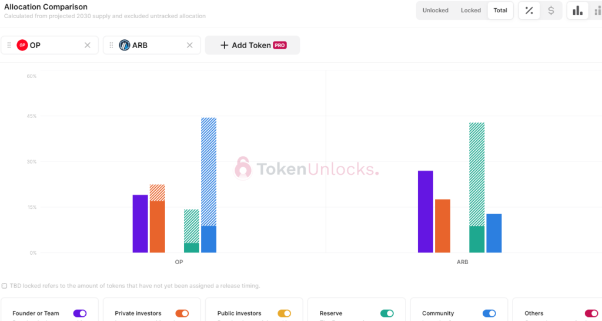Click the Add Token button

click(252, 45)
